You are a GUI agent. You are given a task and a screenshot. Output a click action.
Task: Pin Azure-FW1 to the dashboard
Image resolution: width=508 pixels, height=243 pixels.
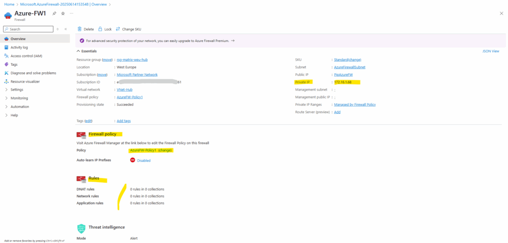[54, 13]
